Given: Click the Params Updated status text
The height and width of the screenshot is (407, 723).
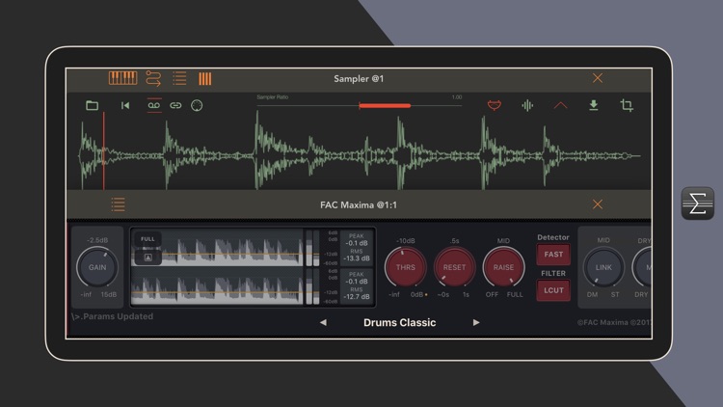Looking at the screenshot, I should point(112,316).
